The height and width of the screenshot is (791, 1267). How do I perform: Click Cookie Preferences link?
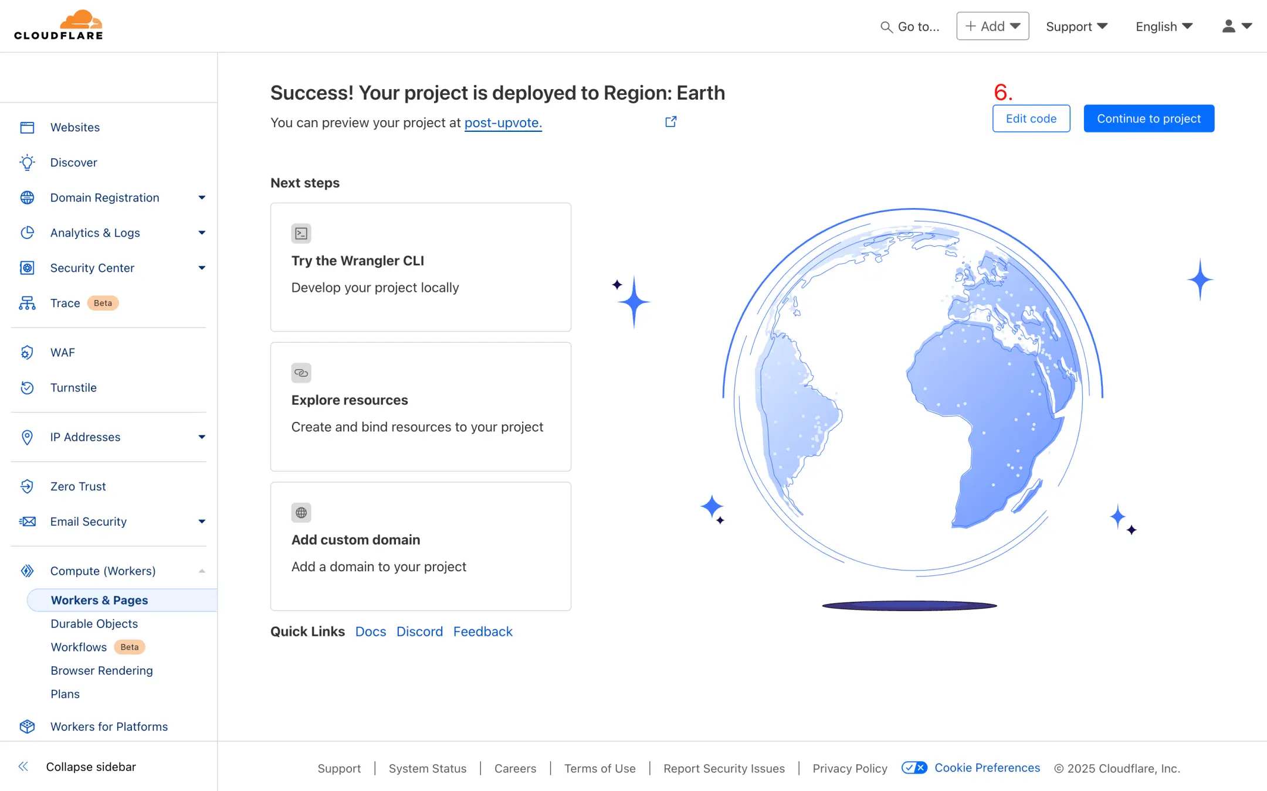[987, 768]
